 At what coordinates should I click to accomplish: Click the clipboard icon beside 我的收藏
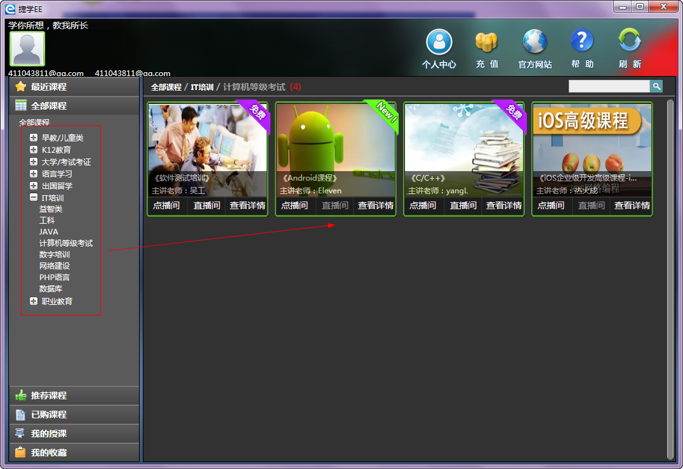(x=20, y=453)
